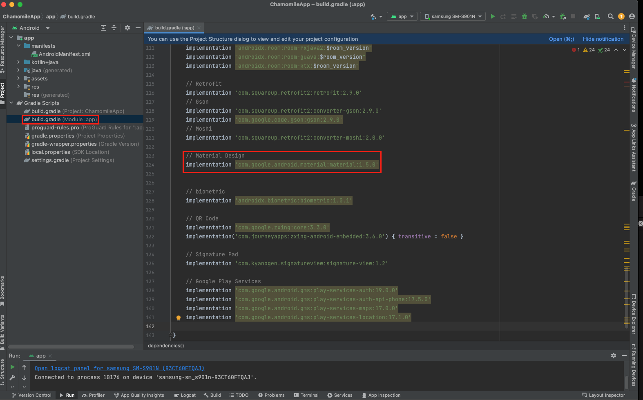Click the Project panel horizontal scrollbar
The width and height of the screenshot is (643, 400).
click(71, 347)
